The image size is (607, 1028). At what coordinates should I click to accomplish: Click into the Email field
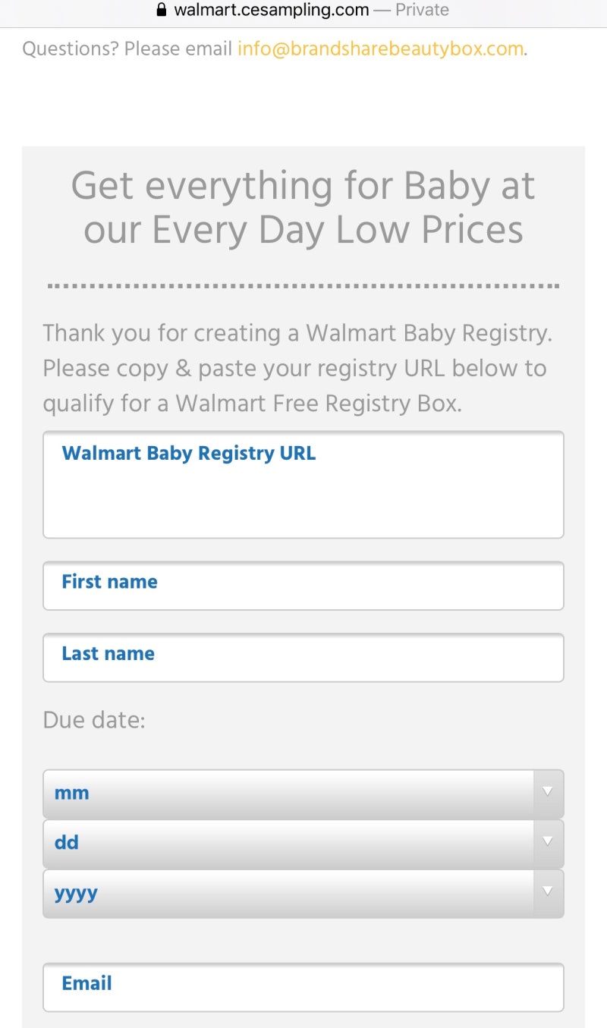pos(303,987)
